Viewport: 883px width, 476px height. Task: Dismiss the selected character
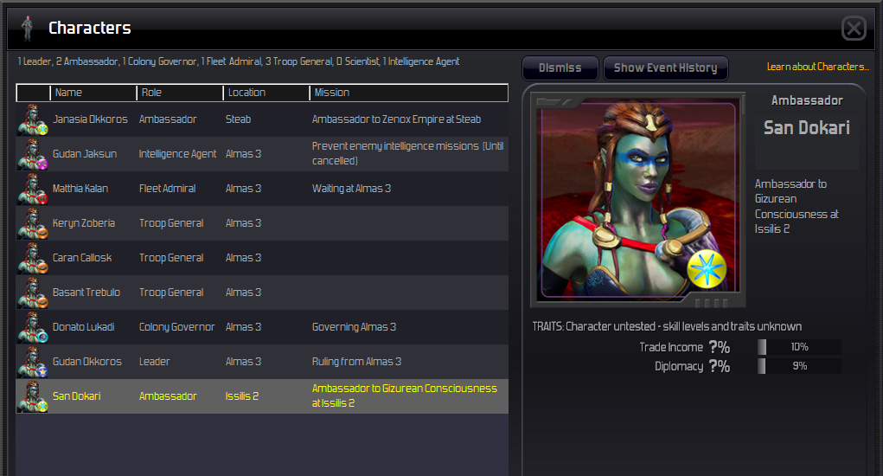(x=560, y=68)
